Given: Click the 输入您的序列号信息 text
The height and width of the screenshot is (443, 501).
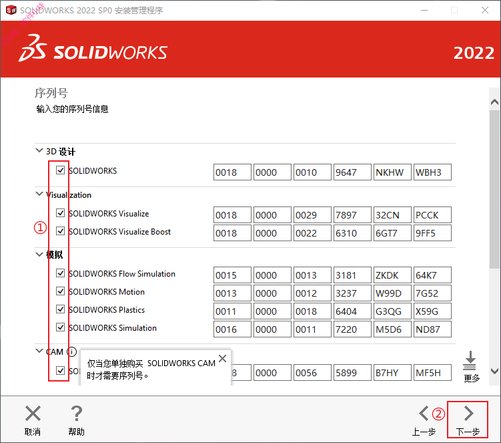Looking at the screenshot, I should pos(72,109).
